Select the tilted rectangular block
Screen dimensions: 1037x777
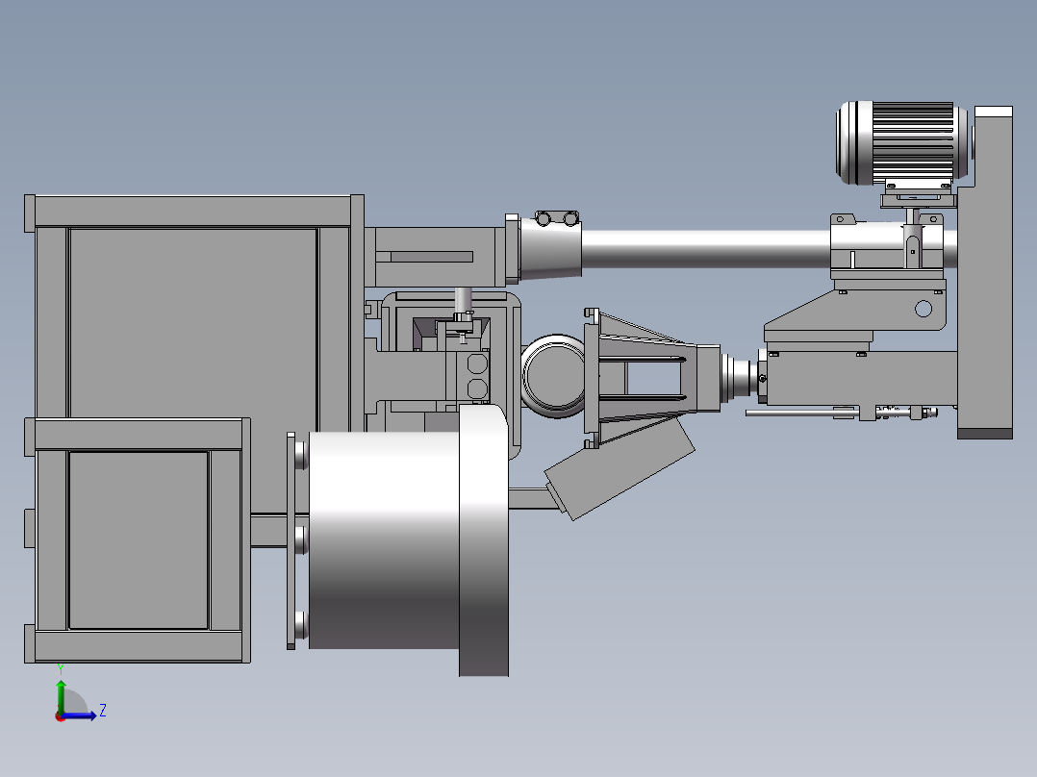tap(620, 468)
